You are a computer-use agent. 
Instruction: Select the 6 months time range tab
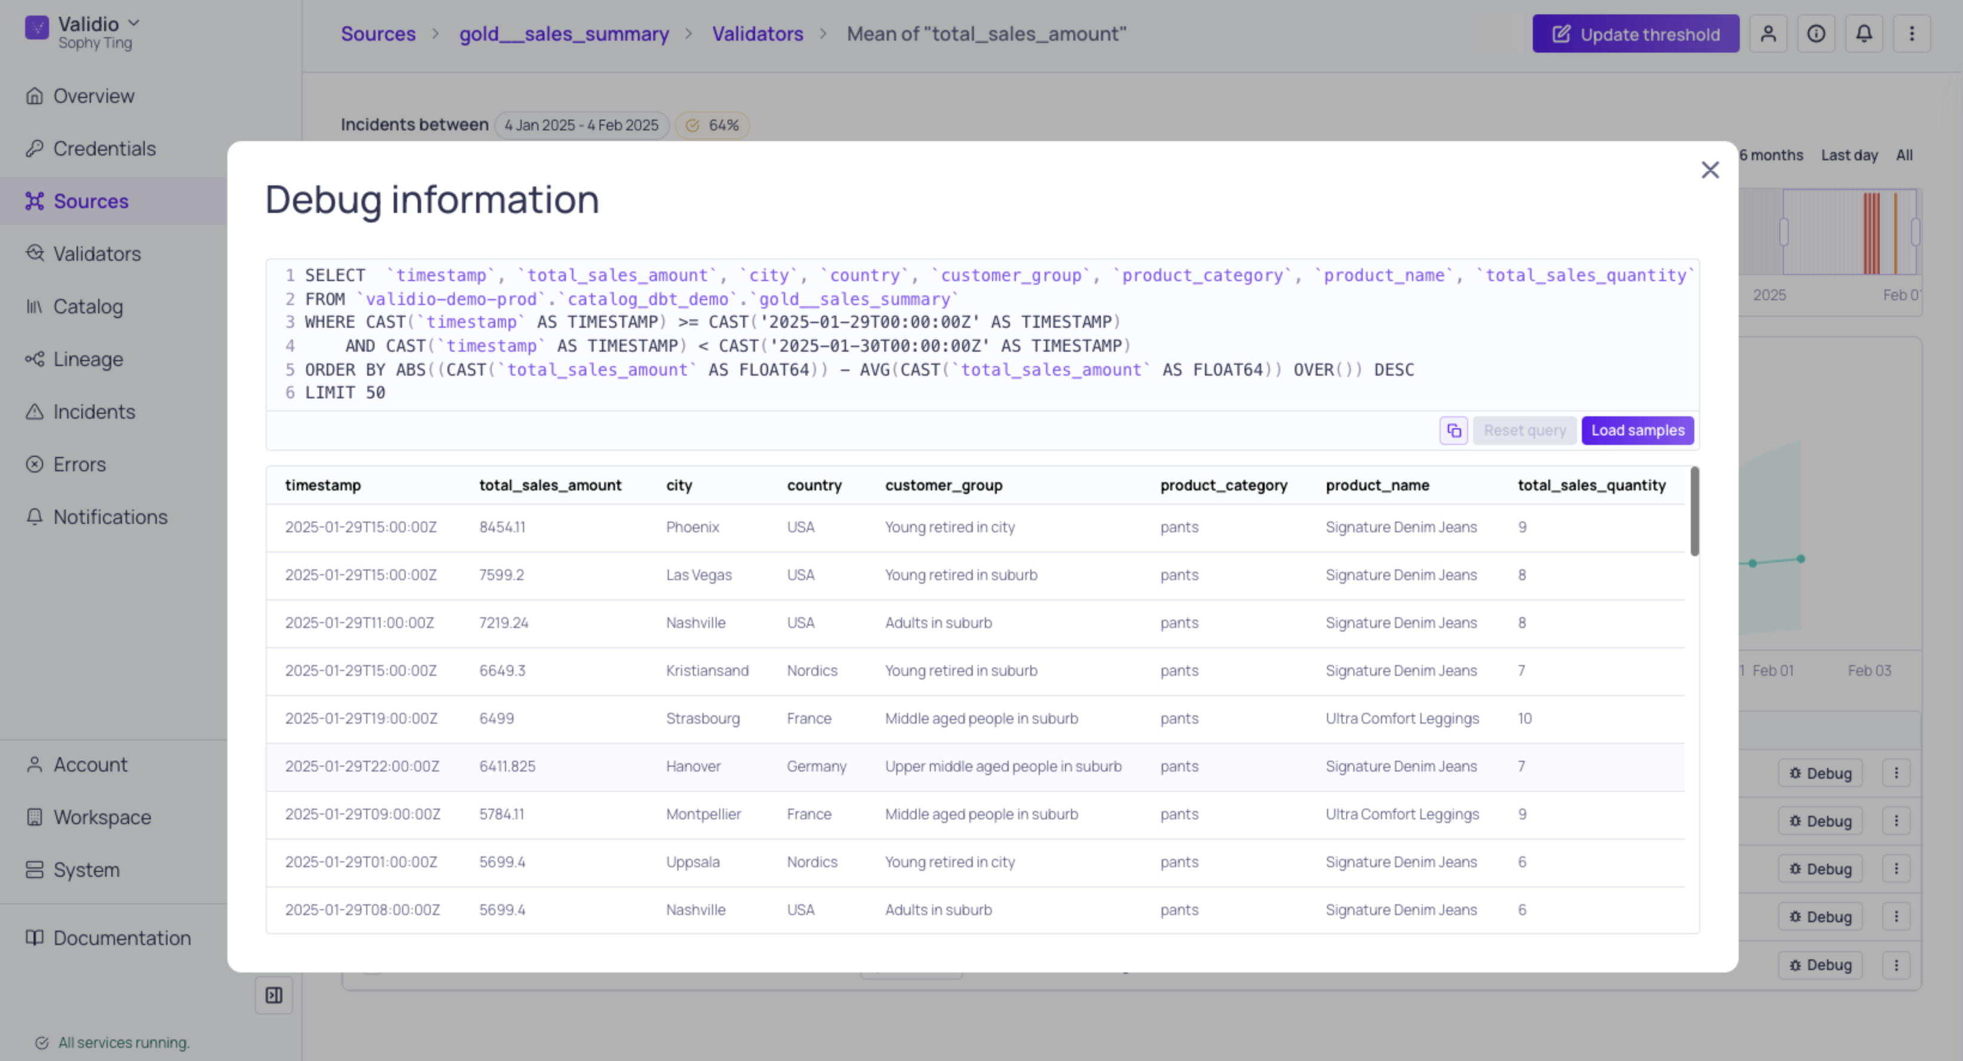(x=1769, y=156)
